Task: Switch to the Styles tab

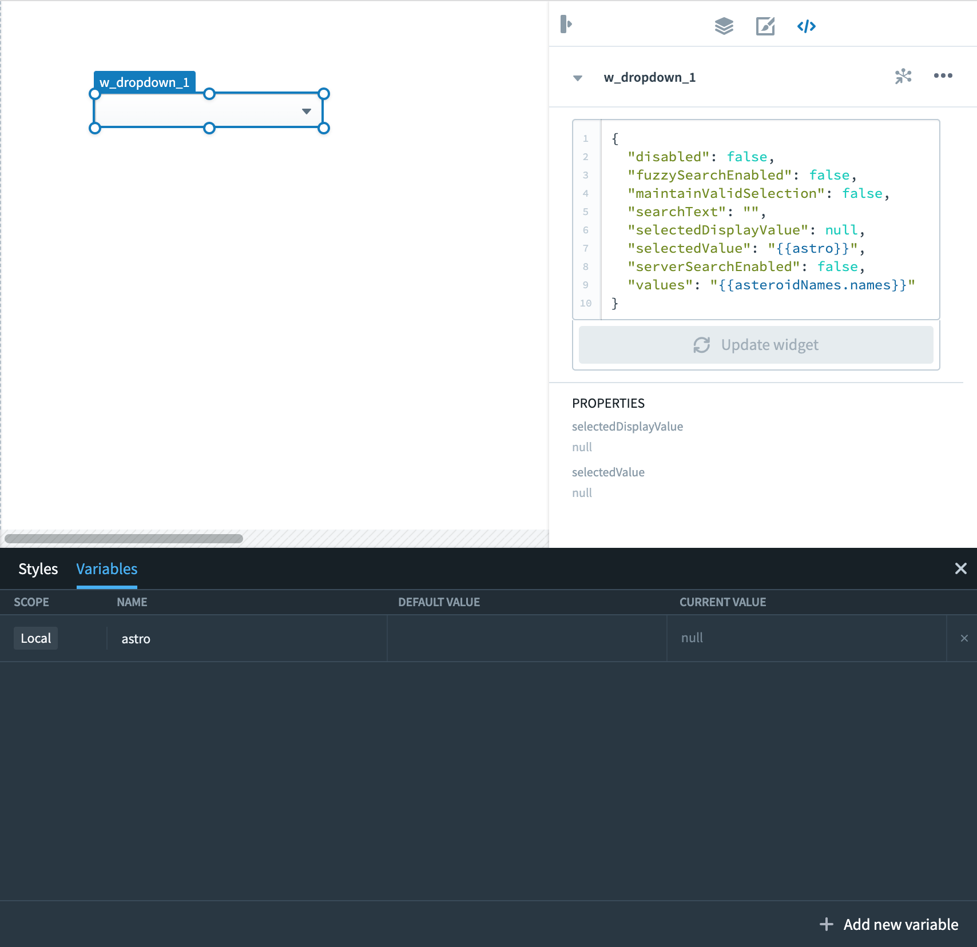Action: click(x=38, y=569)
